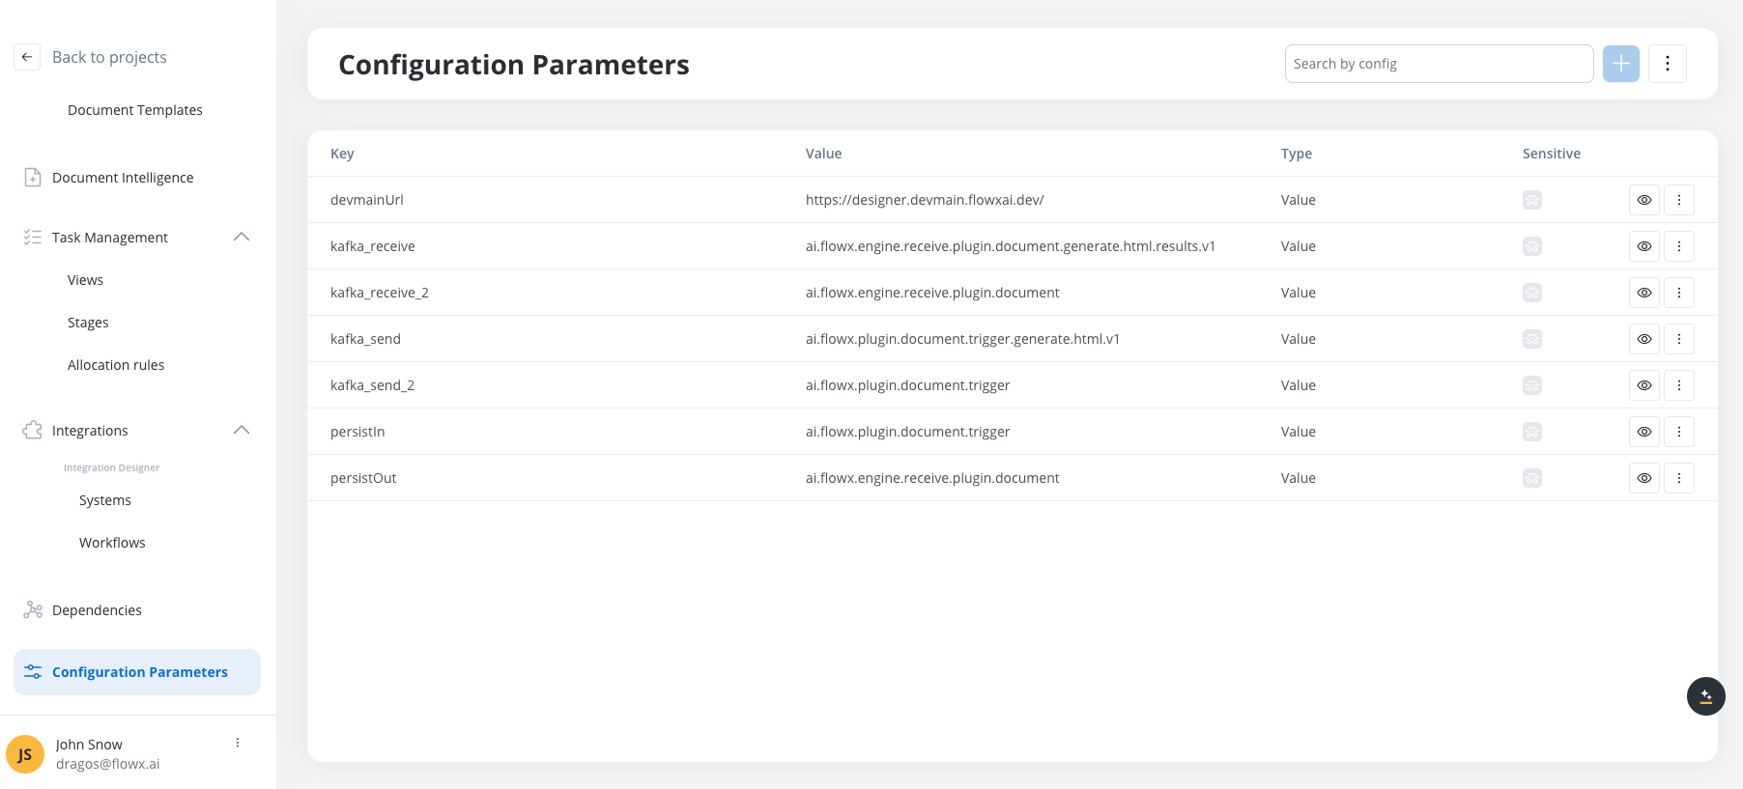Open Document Templates in the sidebar

pos(135,110)
